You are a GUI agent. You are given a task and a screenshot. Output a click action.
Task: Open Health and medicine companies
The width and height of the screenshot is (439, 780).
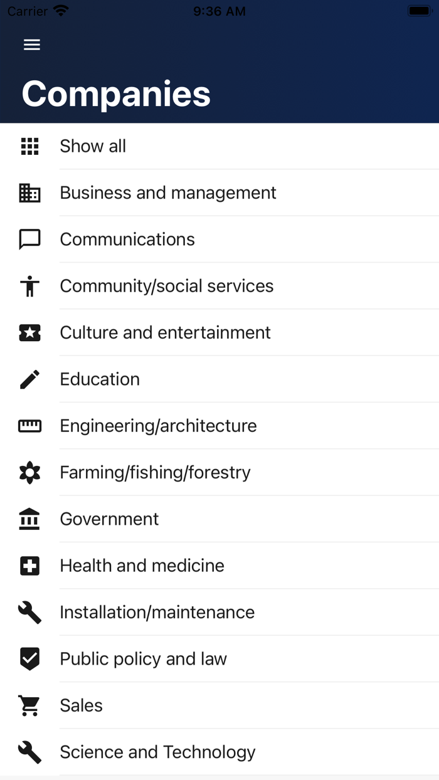point(142,566)
